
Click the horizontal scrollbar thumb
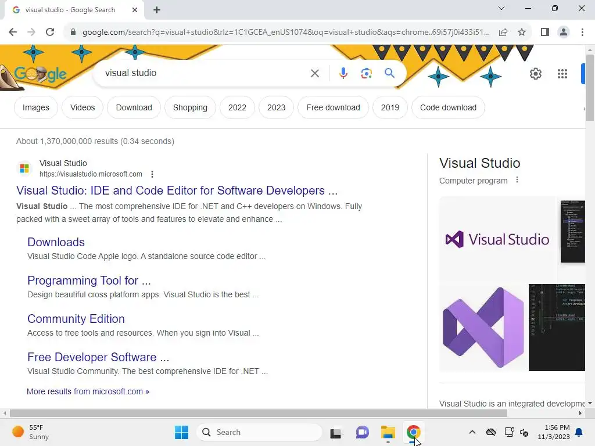pos(259,413)
